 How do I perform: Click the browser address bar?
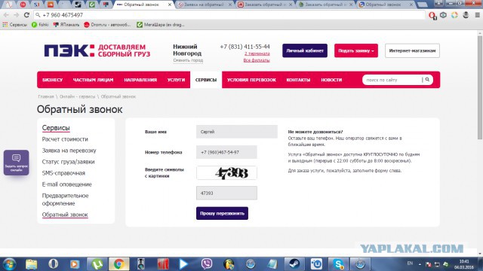pos(229,15)
